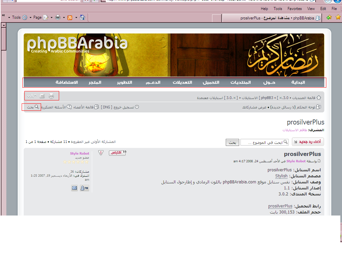Click Style Robot name in post byline
The image size is (342, 257).
pos(296,161)
